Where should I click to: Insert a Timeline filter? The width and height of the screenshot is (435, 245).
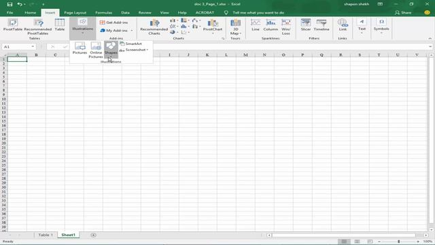321,24
